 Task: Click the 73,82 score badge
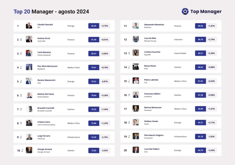(x=94, y=150)
